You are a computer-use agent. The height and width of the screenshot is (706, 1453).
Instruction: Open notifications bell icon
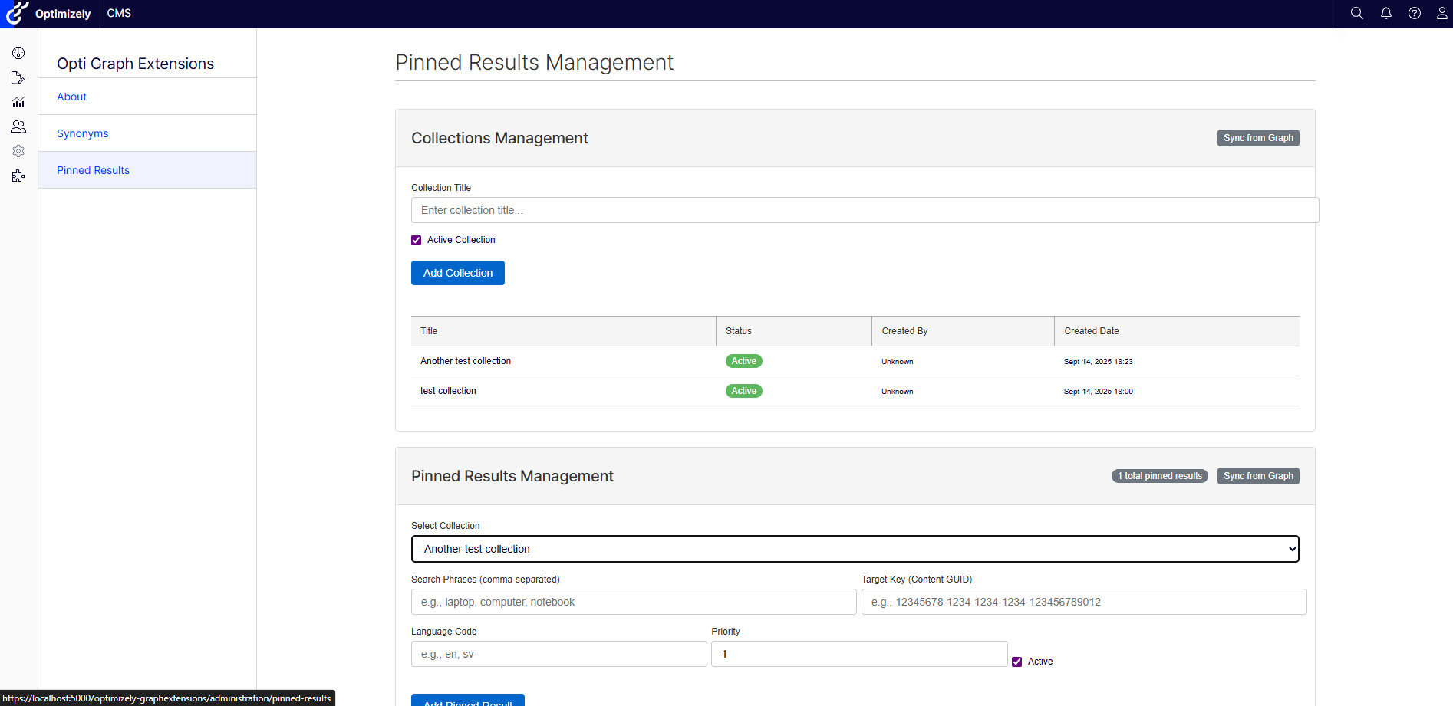1385,13
